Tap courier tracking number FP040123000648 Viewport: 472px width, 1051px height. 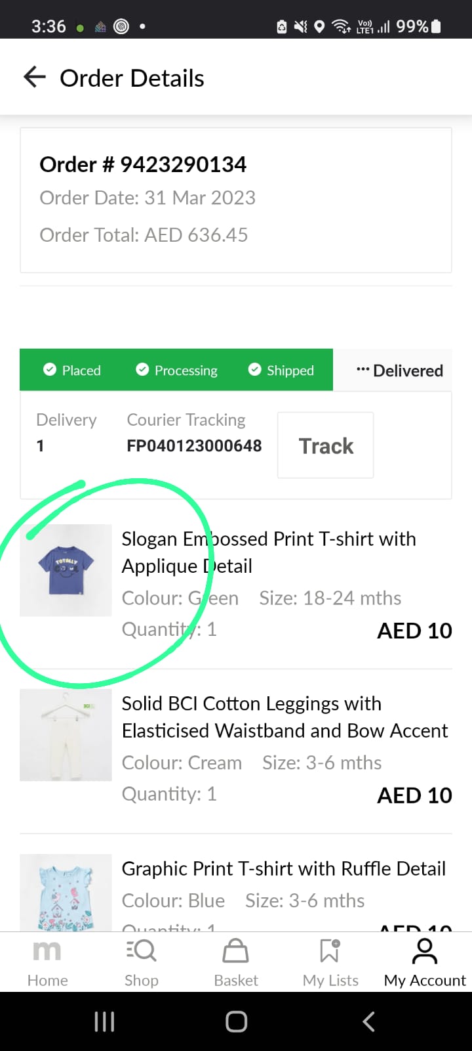194,446
